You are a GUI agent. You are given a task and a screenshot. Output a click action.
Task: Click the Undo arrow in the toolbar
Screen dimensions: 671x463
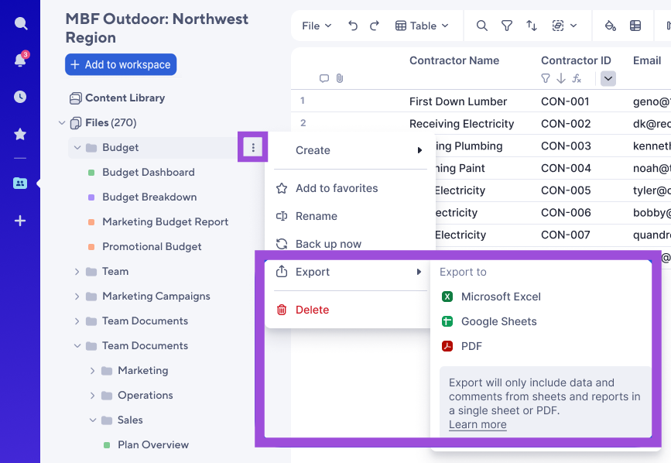pyautogui.click(x=352, y=25)
